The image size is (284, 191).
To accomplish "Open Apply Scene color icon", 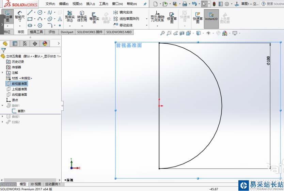I will [x=225, y=33].
